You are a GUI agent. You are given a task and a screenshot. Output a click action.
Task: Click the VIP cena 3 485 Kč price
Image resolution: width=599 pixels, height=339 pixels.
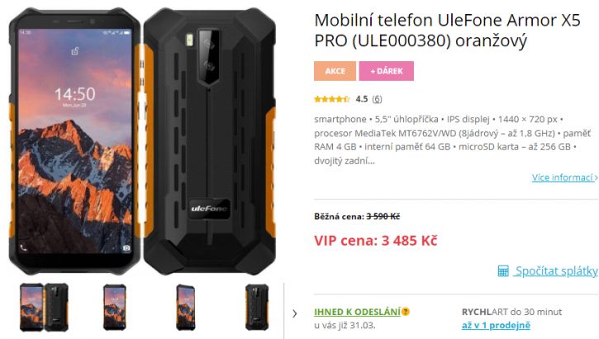[x=376, y=241]
